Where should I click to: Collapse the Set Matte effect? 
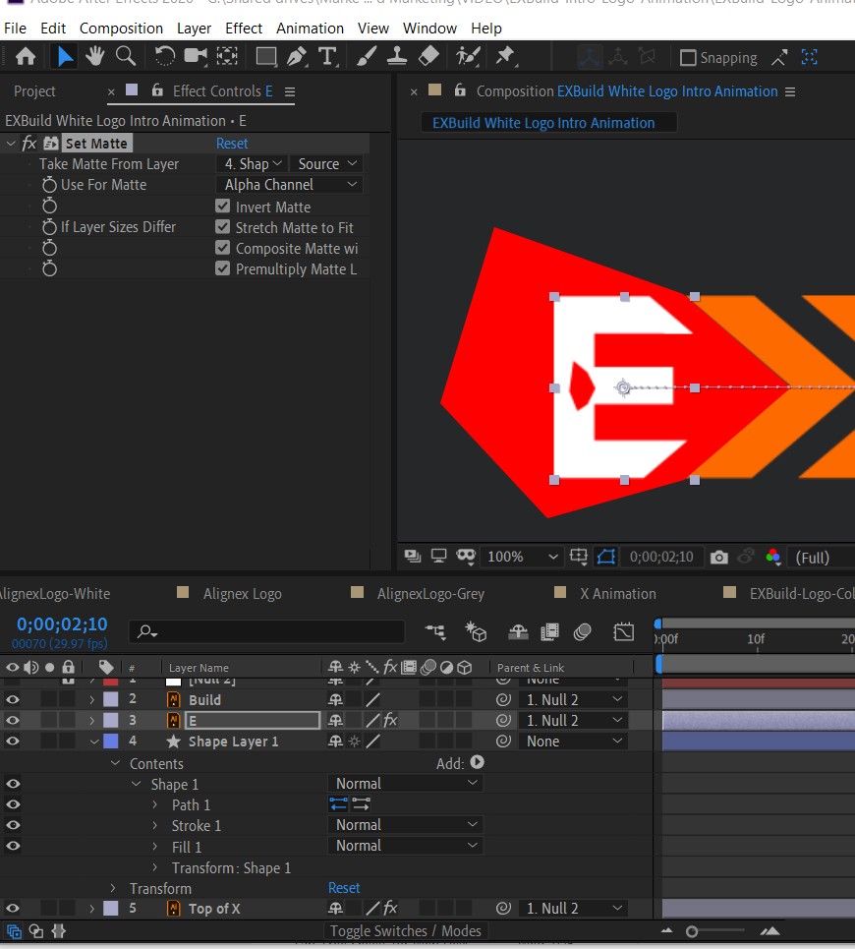[11, 144]
